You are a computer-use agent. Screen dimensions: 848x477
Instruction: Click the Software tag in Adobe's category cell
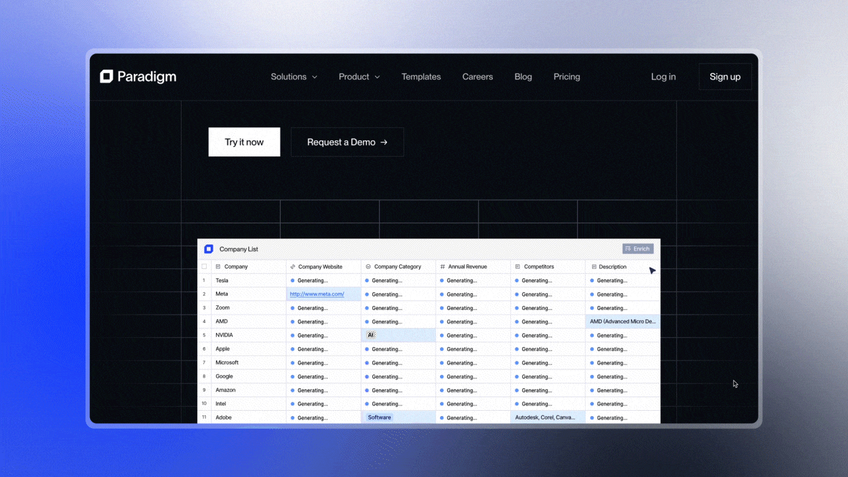point(379,417)
